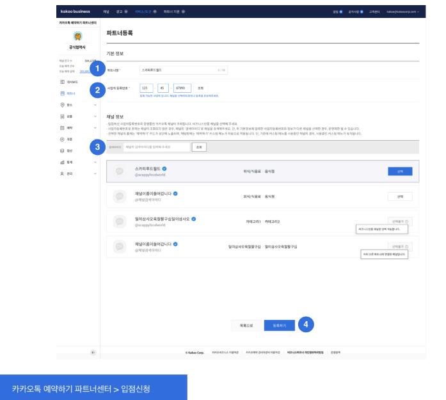The height and width of the screenshot is (400, 446).
Task: Click the 대시보드 dashboard icon in sidebar
Action: pos(62,82)
